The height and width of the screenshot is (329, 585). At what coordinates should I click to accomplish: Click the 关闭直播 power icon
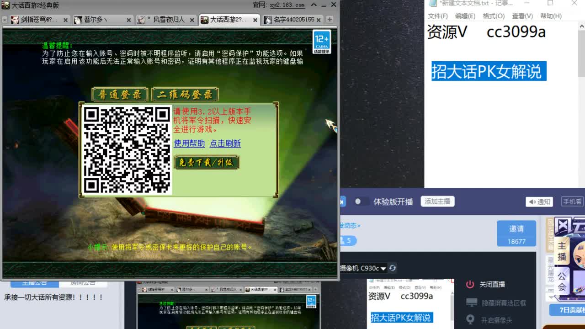[470, 284]
